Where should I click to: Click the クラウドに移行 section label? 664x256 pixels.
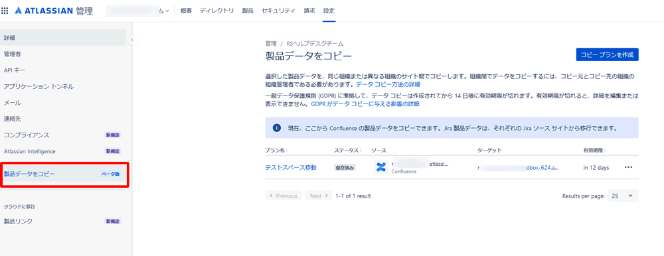(x=19, y=206)
